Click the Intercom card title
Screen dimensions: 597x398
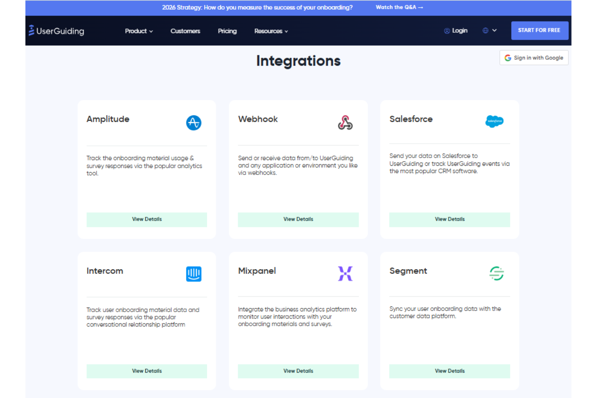point(104,271)
